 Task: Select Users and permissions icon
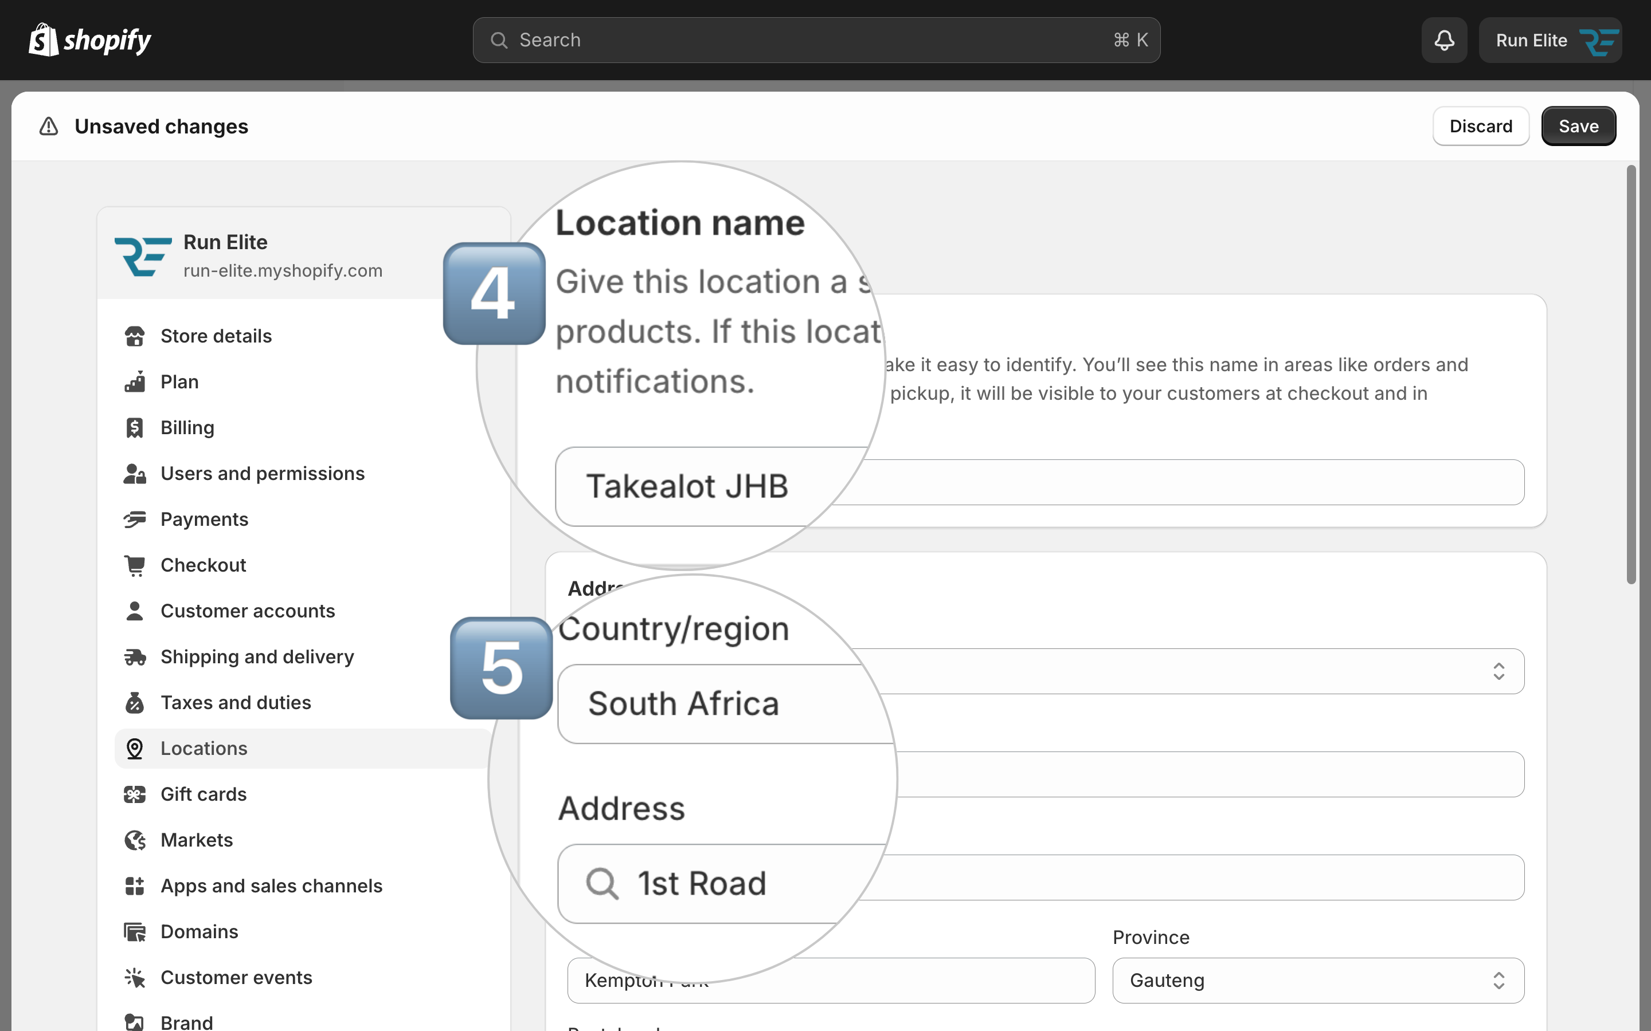[134, 474]
